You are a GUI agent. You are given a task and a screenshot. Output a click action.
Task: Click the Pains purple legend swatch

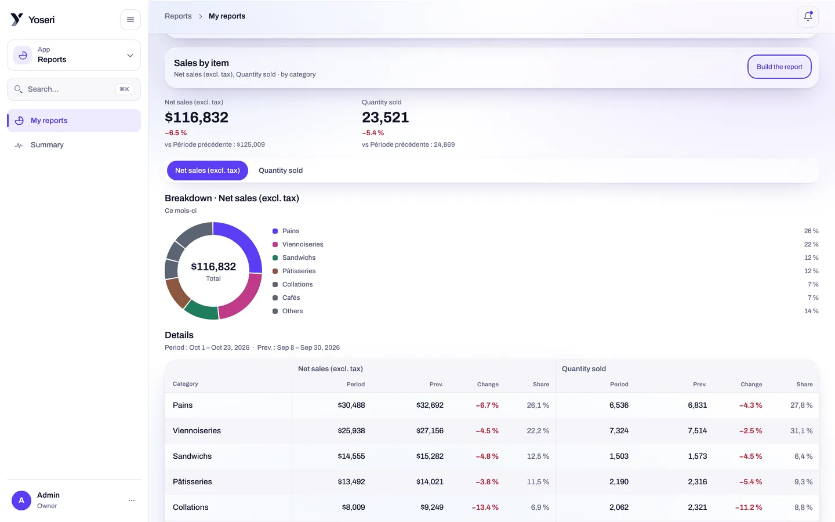[275, 231]
